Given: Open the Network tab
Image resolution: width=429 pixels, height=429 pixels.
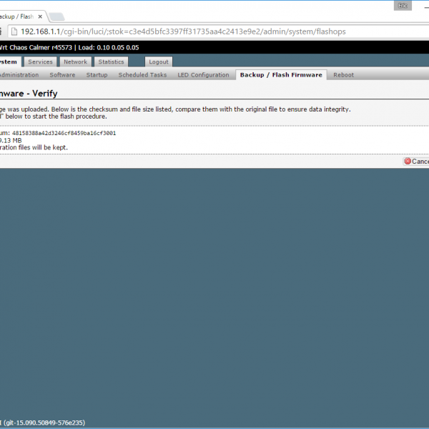Looking at the screenshot, I should 75,62.
